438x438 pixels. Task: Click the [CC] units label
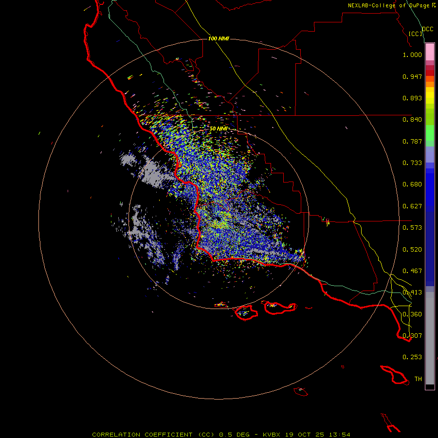[416, 34]
